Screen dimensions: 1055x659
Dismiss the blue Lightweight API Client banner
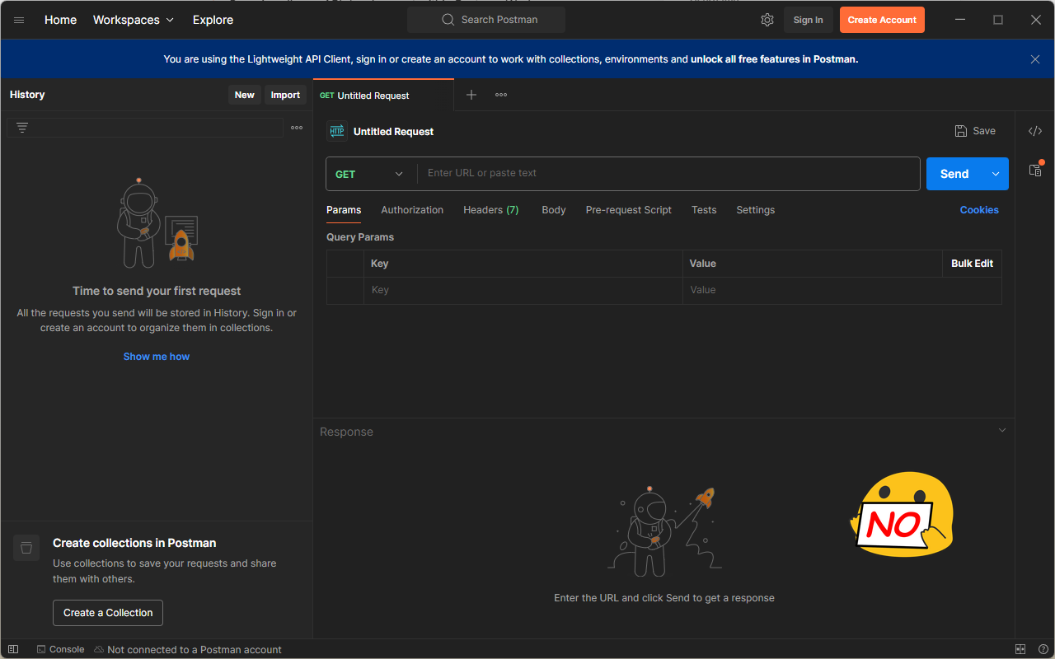(1035, 59)
